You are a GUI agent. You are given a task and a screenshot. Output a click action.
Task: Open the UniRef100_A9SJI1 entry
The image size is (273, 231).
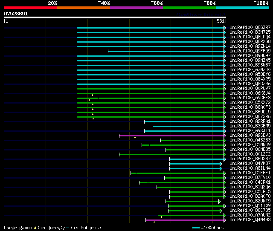pyautogui.click(x=250, y=131)
